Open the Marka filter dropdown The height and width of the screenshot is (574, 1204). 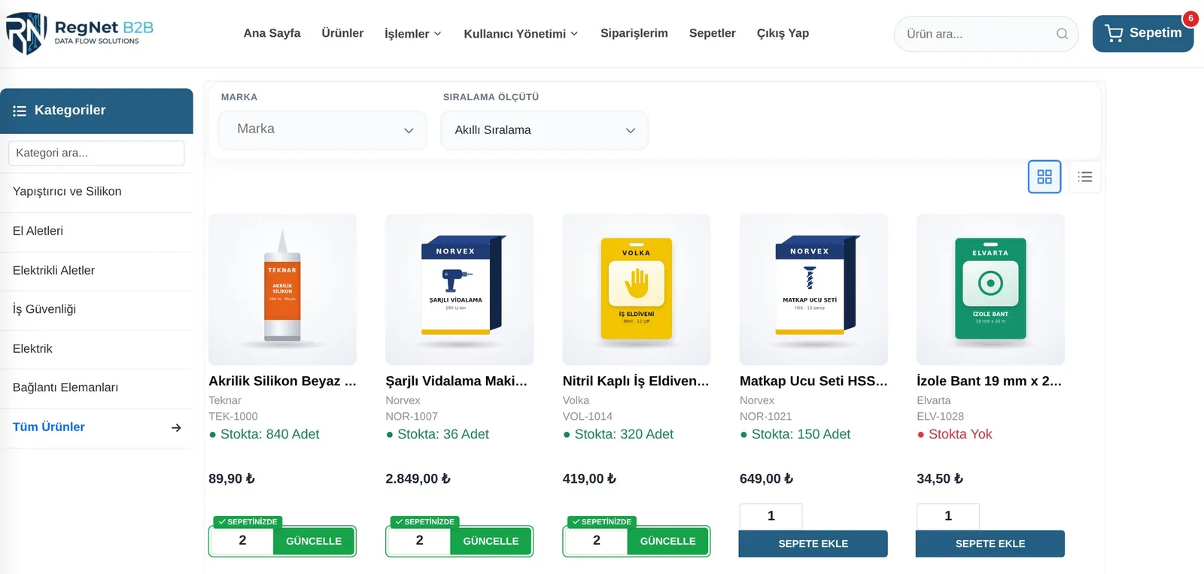322,130
